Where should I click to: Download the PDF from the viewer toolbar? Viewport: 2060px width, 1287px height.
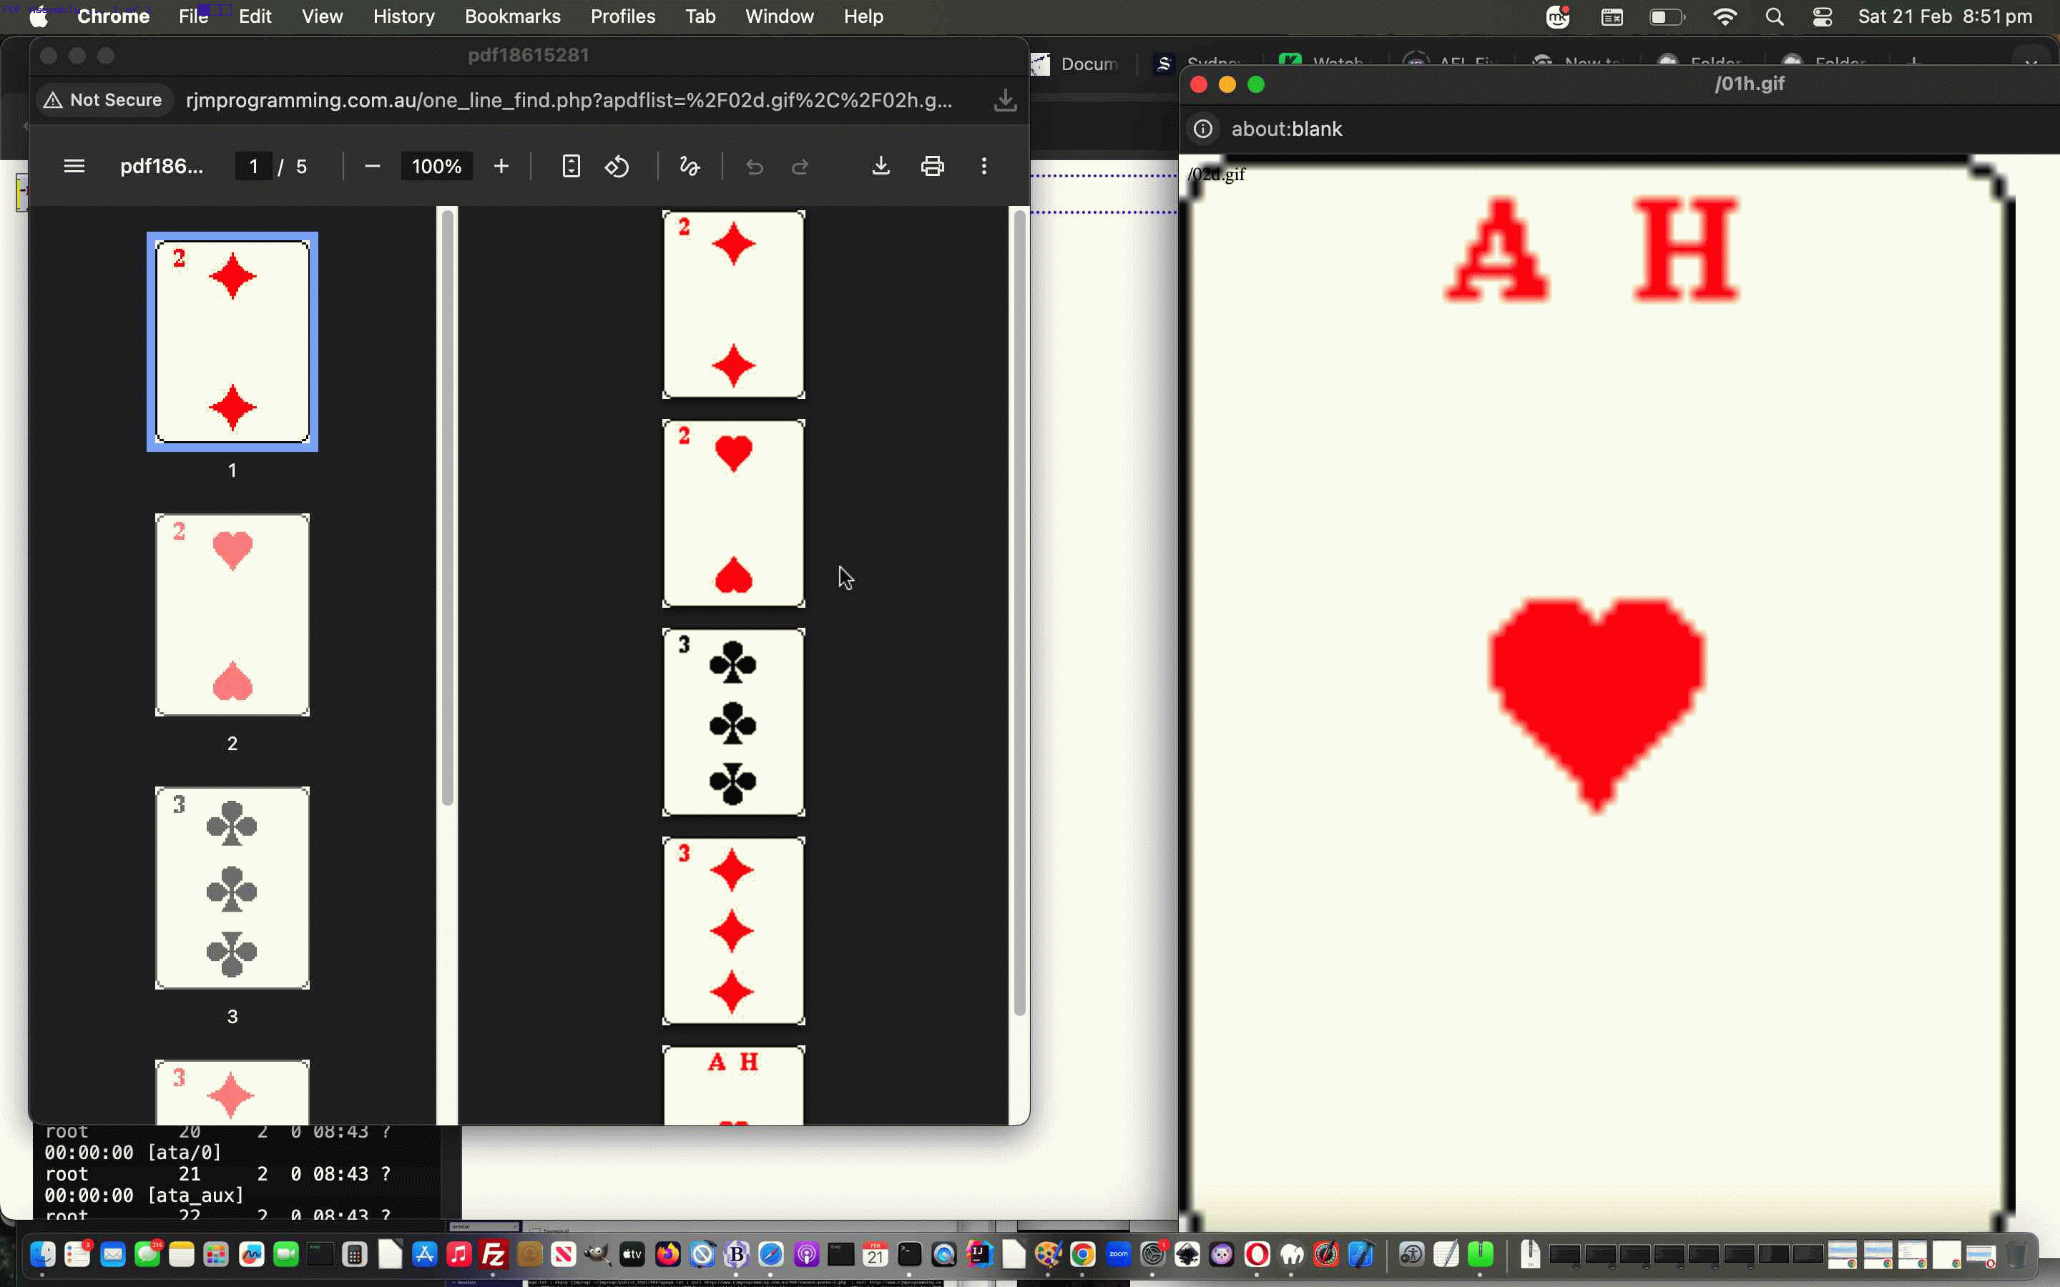pyautogui.click(x=881, y=166)
